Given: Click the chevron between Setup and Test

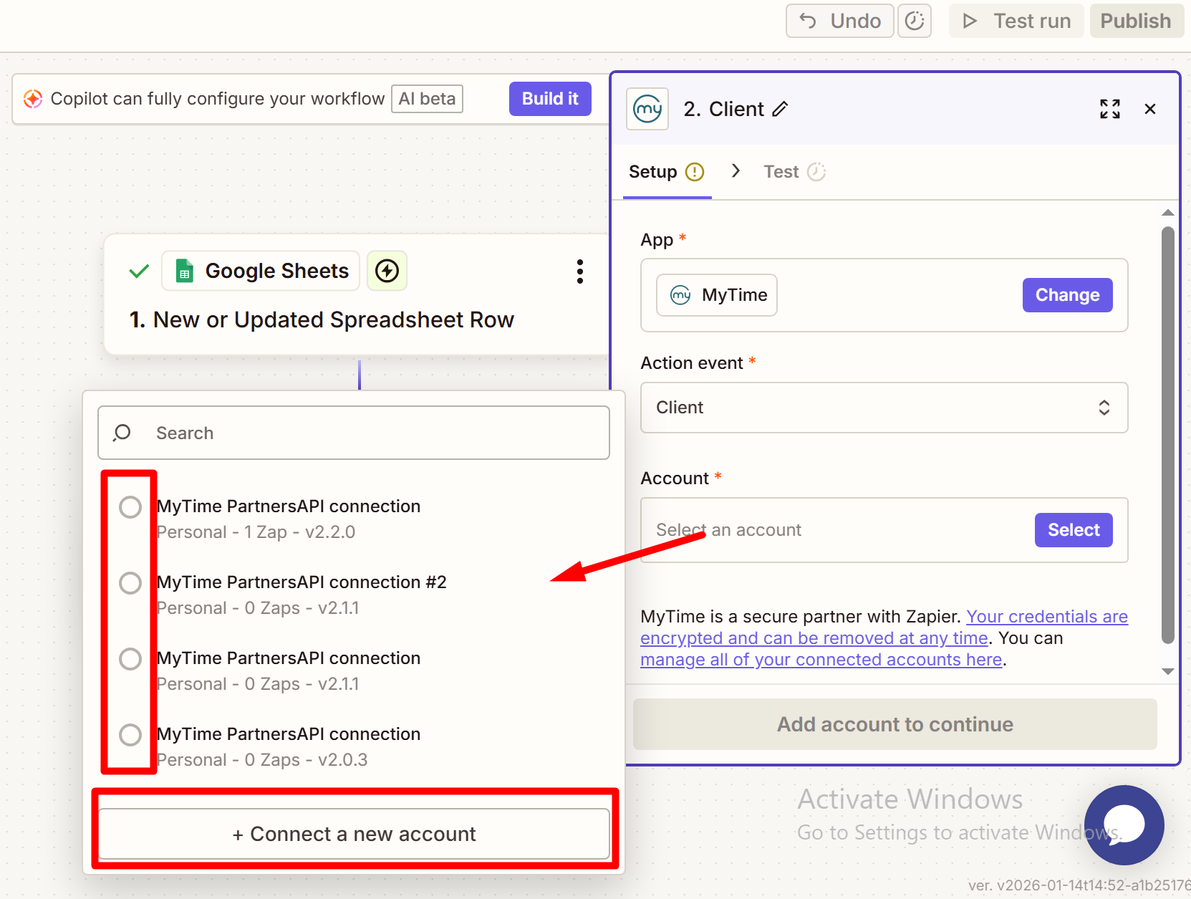Looking at the screenshot, I should (736, 170).
